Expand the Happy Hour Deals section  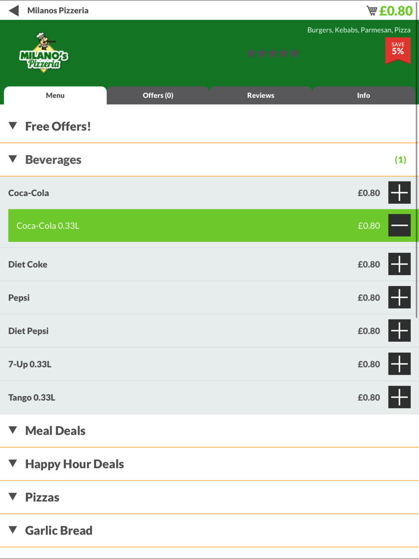(x=209, y=464)
